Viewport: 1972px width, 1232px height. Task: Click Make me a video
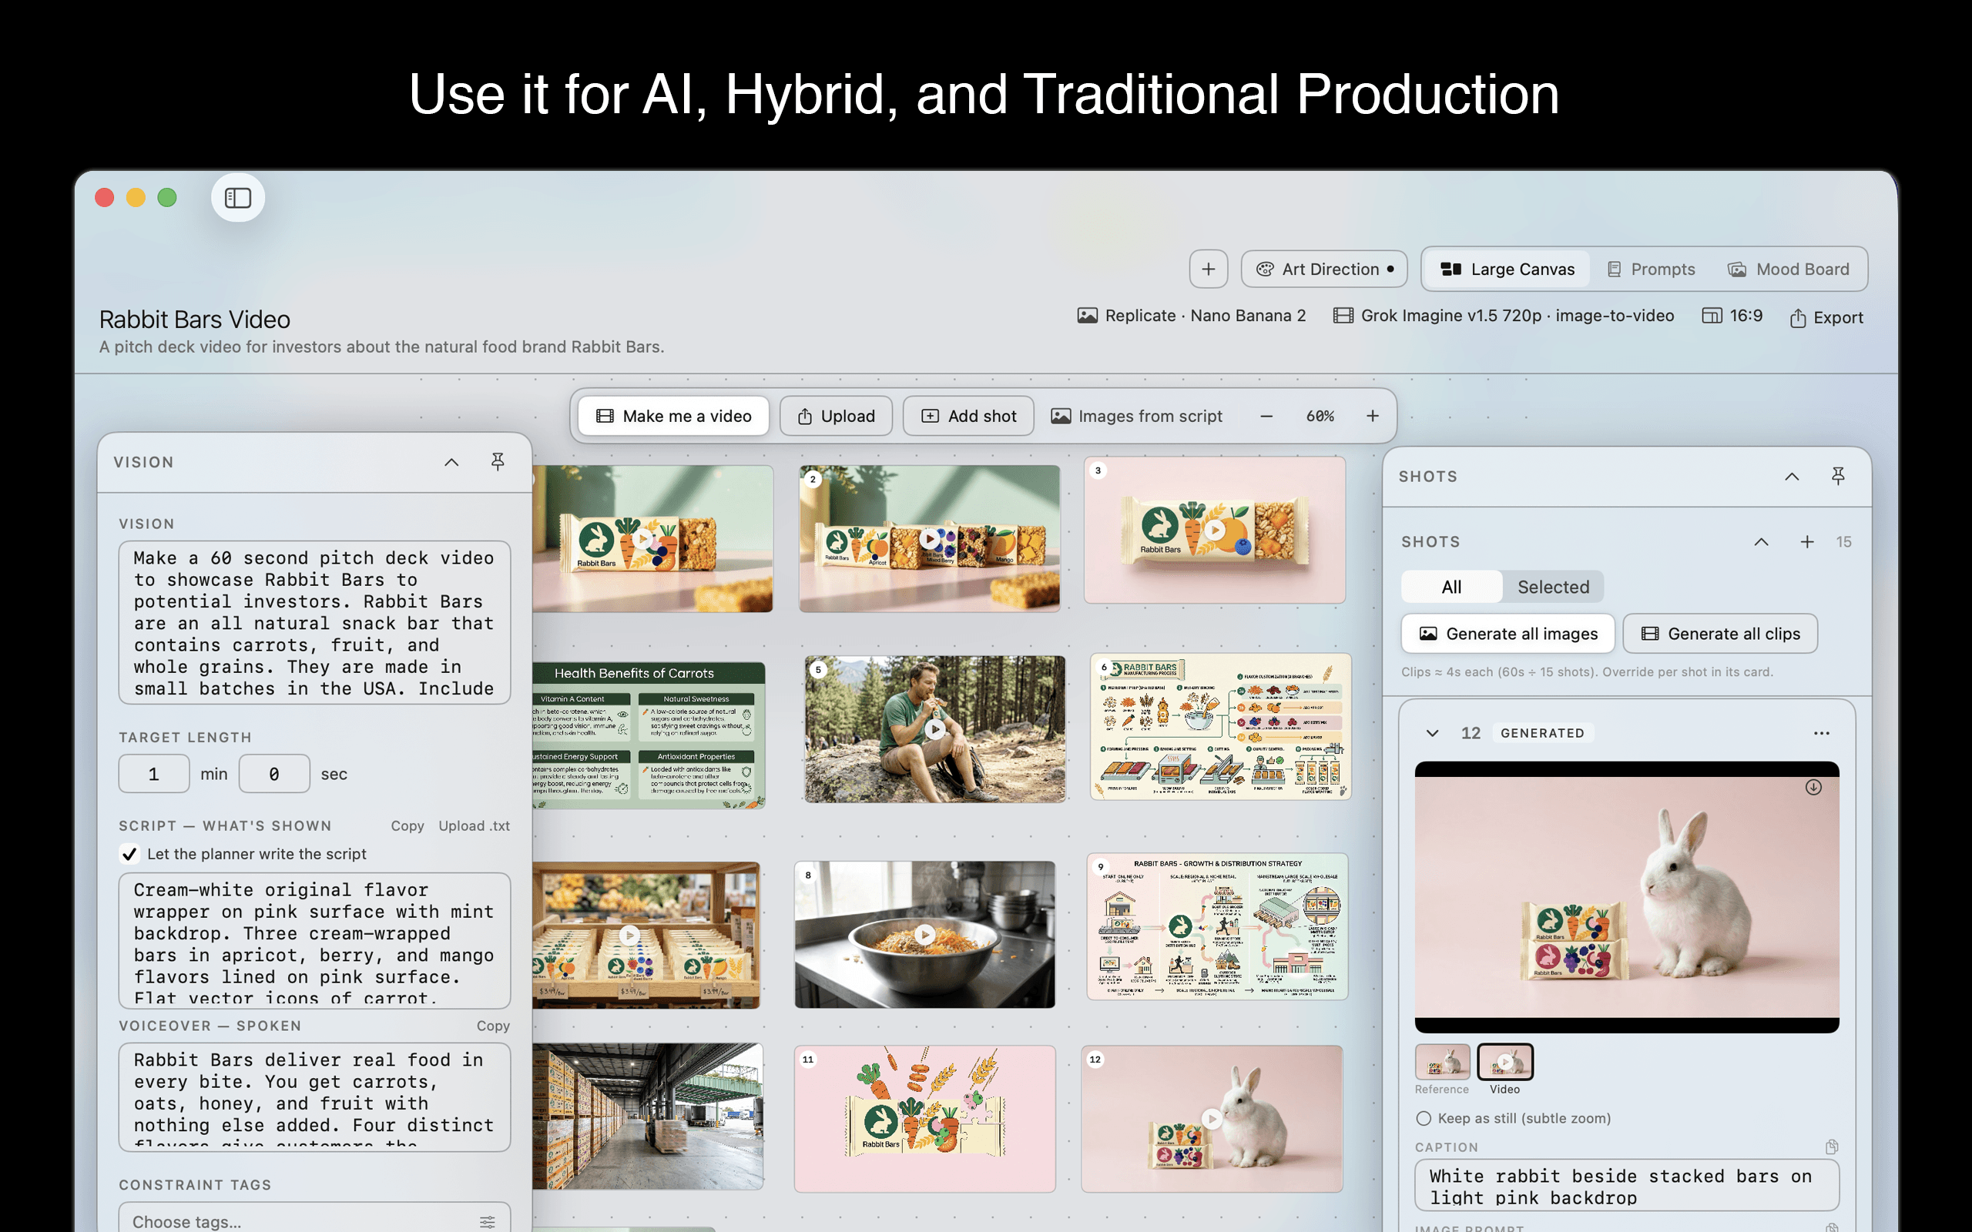673,417
